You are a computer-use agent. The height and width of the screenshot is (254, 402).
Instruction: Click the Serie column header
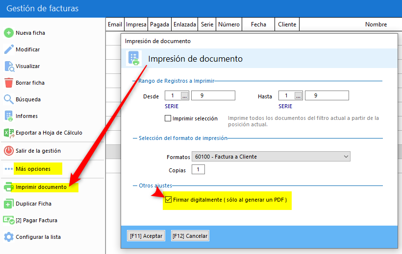coord(207,24)
